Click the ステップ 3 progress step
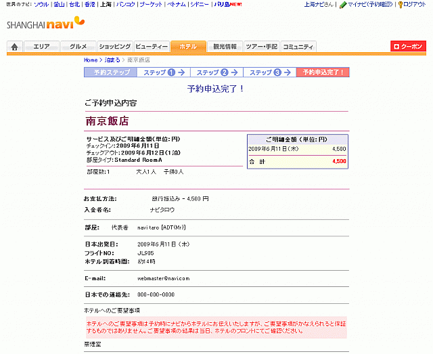 [x=270, y=72]
